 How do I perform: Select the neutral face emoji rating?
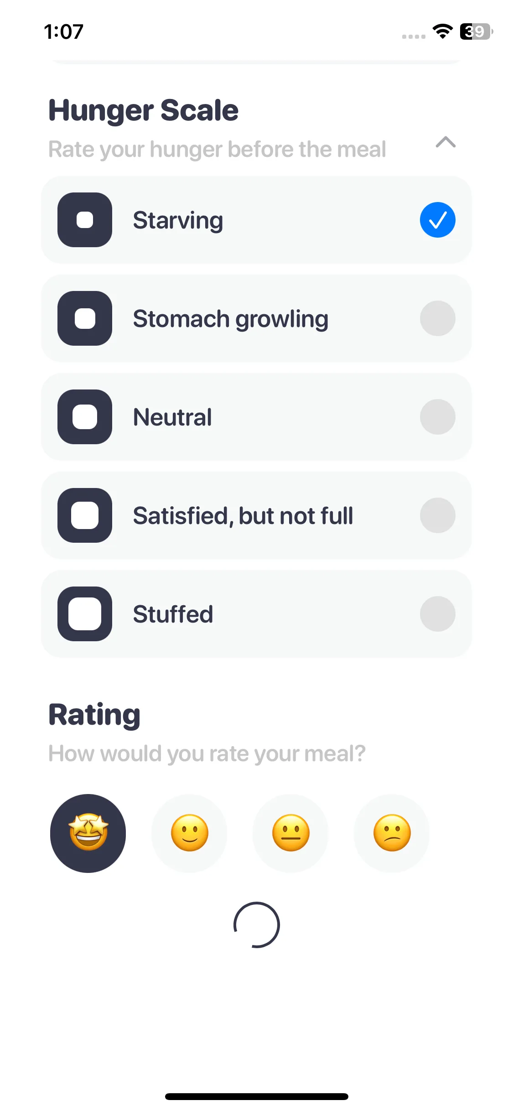(x=290, y=833)
